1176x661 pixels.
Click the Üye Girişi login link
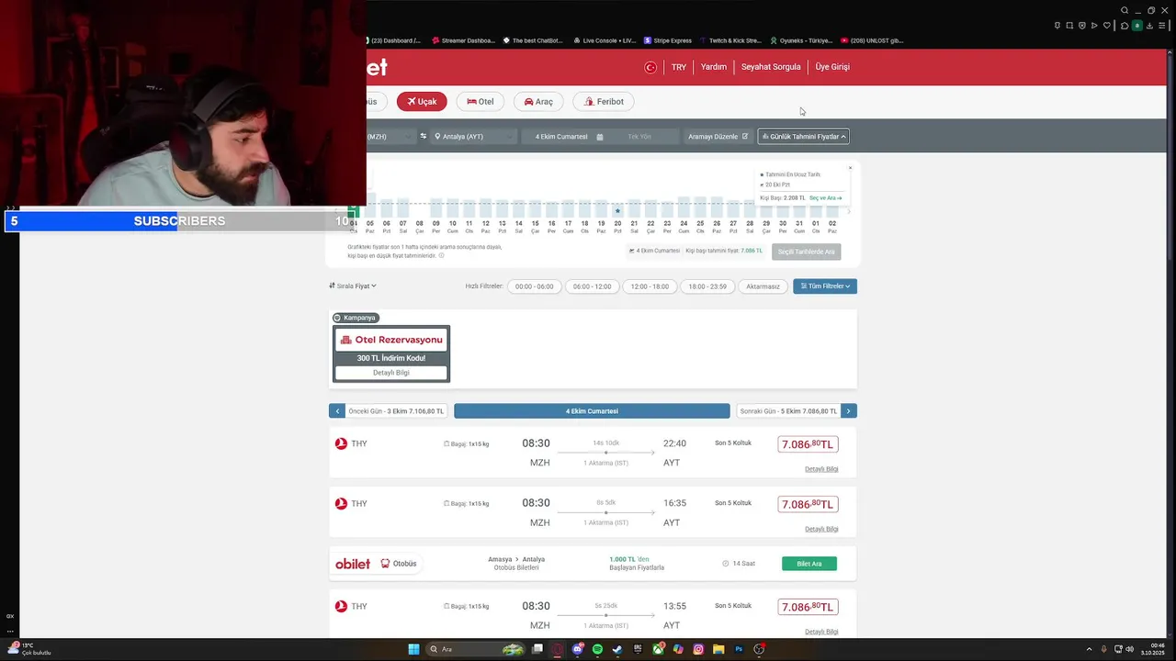coord(832,67)
